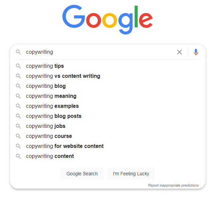This screenshot has height=198, width=218.
Task: Select the "copywriting examples" suggestion
Action: [x=52, y=106]
